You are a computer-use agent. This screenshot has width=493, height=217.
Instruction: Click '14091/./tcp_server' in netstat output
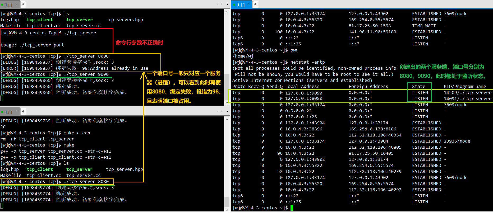click(x=467, y=99)
